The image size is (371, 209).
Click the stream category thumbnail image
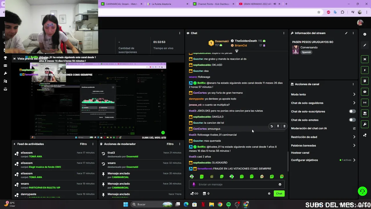(296, 50)
